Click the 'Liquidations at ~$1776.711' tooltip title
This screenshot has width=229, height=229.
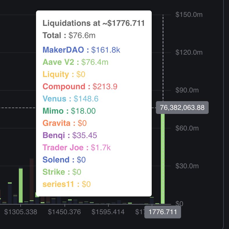click(x=94, y=23)
